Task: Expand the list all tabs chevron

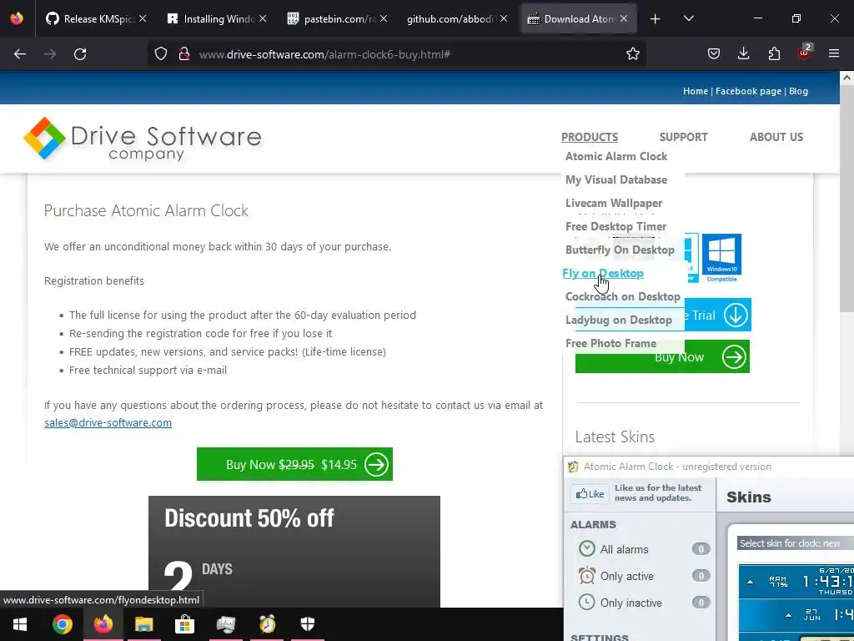Action: click(688, 18)
